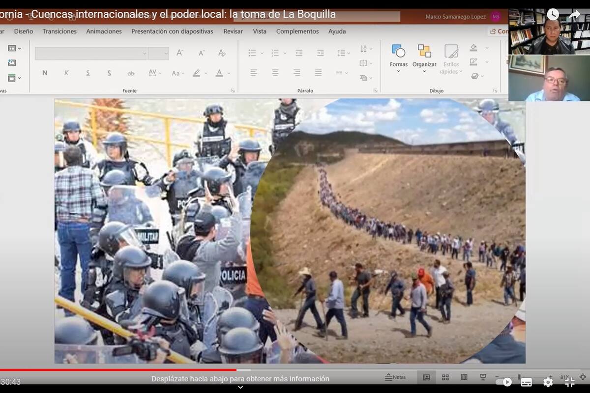The height and width of the screenshot is (393, 590).
Task: Switch to Slide Sorter view icon
Action: click(x=445, y=377)
